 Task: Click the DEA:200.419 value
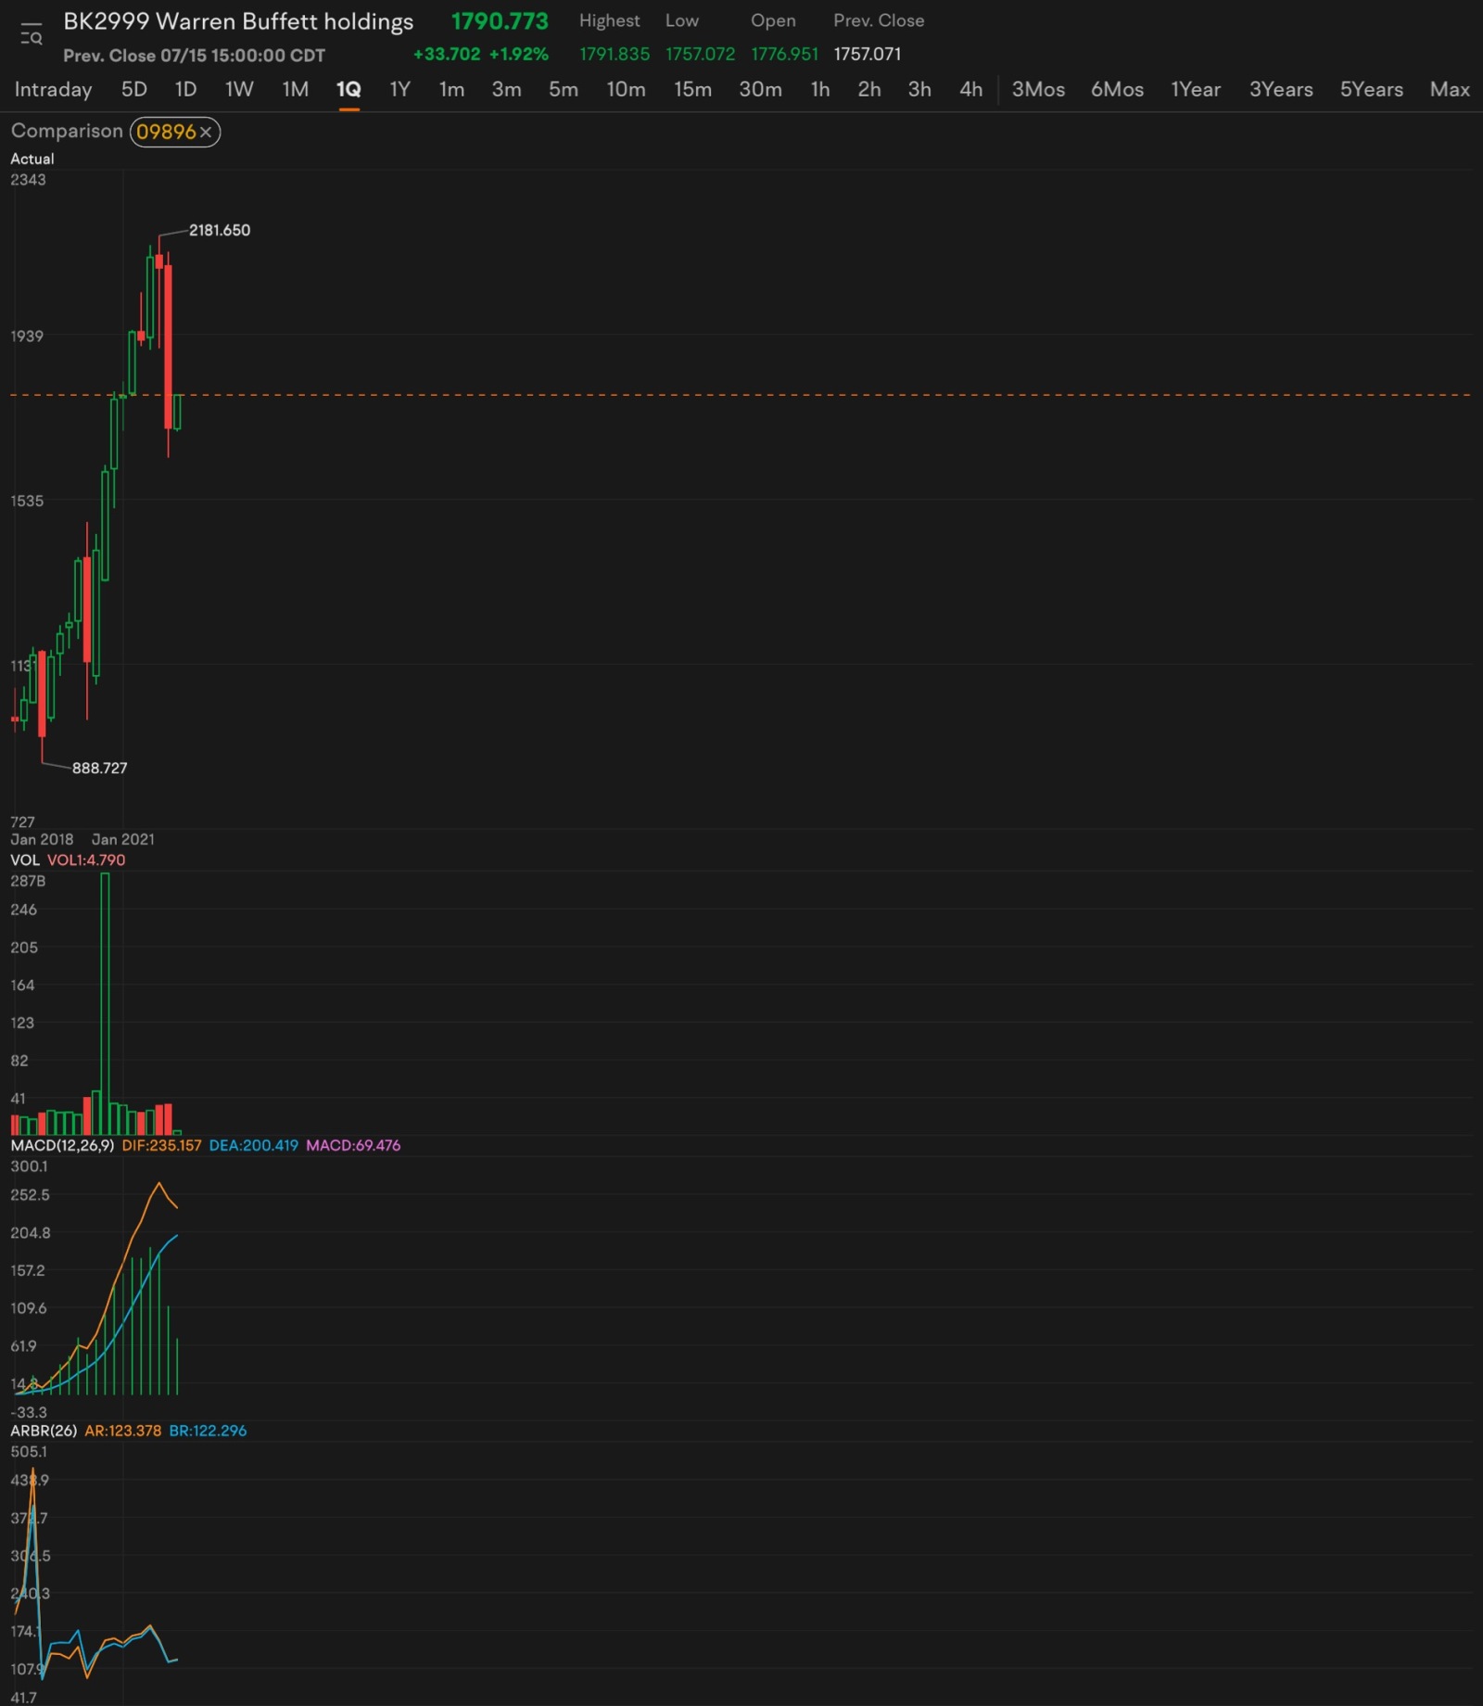253,1145
